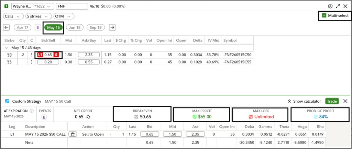The image size is (352, 149).
Task: Click Show calculator
Action: [x=304, y=101]
